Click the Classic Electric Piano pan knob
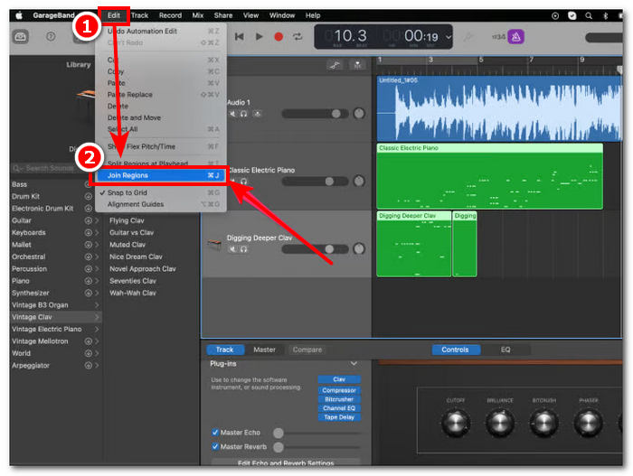The image size is (633, 476). (359, 182)
